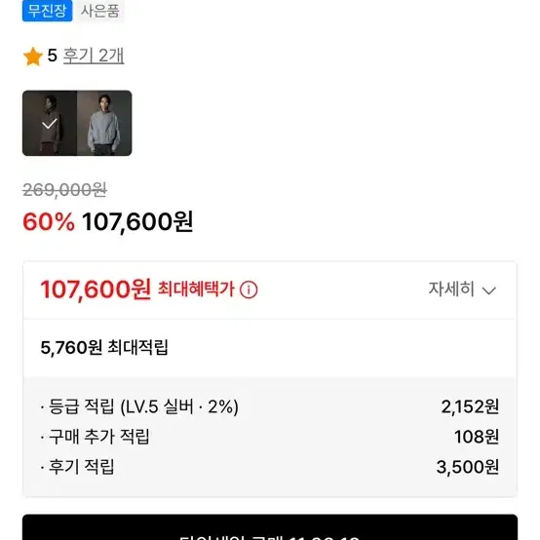Screen dimensions: 540x540
Task: Tap the 사은품 gift tag
Action: point(100,11)
